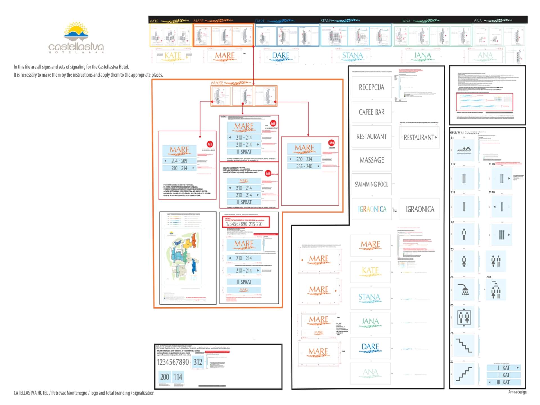The image size is (540, 405).
Task: Select DARE in the black header bar
Action: tap(260, 21)
